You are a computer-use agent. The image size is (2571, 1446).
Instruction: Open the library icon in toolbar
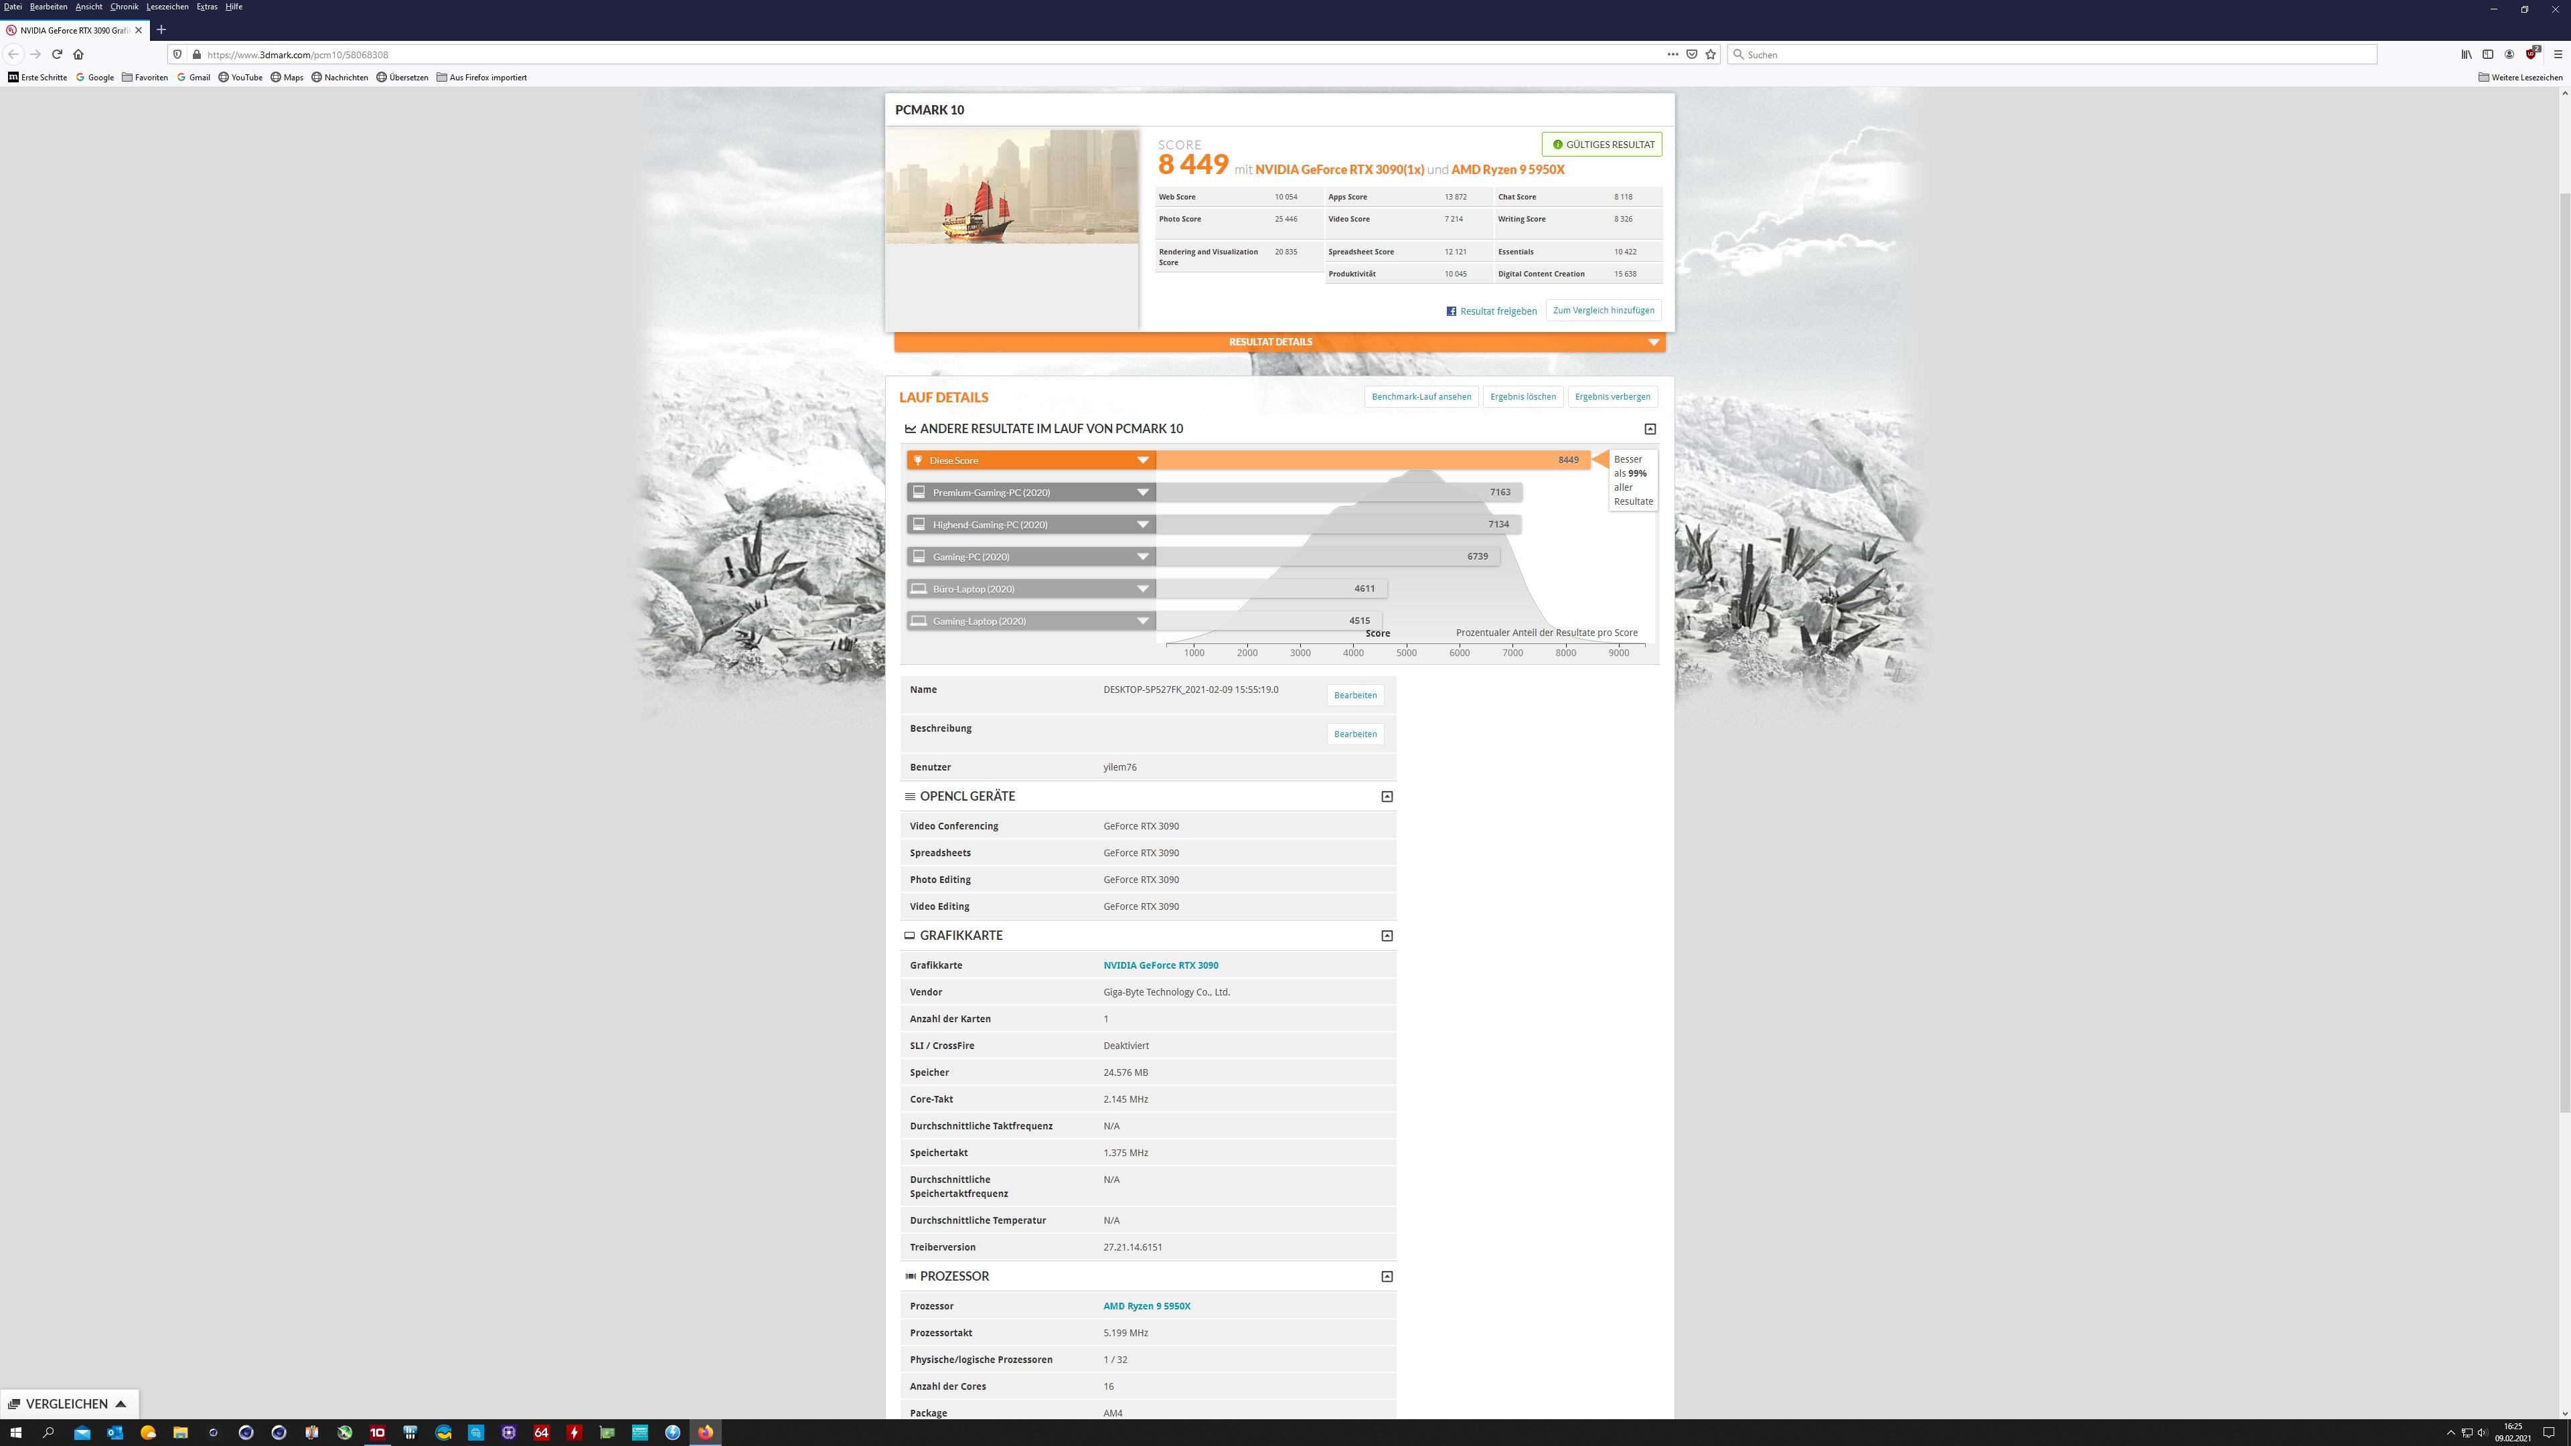coord(2466,54)
